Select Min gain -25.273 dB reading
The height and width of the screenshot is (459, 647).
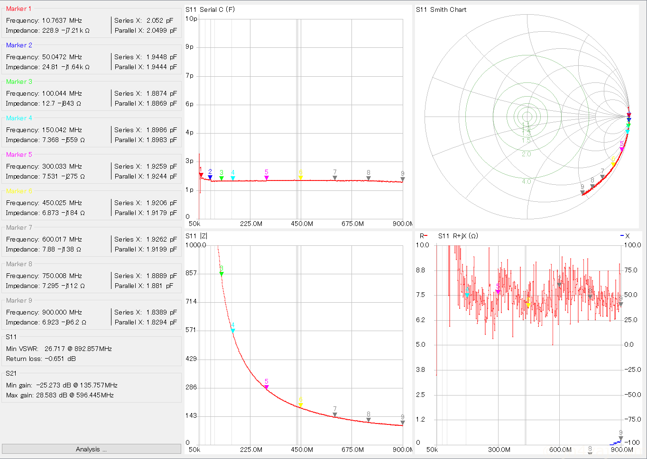tap(62, 385)
